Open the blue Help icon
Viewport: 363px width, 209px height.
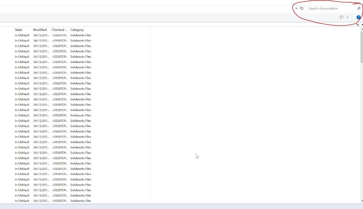point(358,17)
